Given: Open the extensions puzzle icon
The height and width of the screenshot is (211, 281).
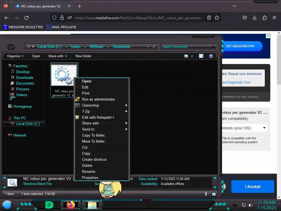Looking at the screenshot, I should pos(265,18).
